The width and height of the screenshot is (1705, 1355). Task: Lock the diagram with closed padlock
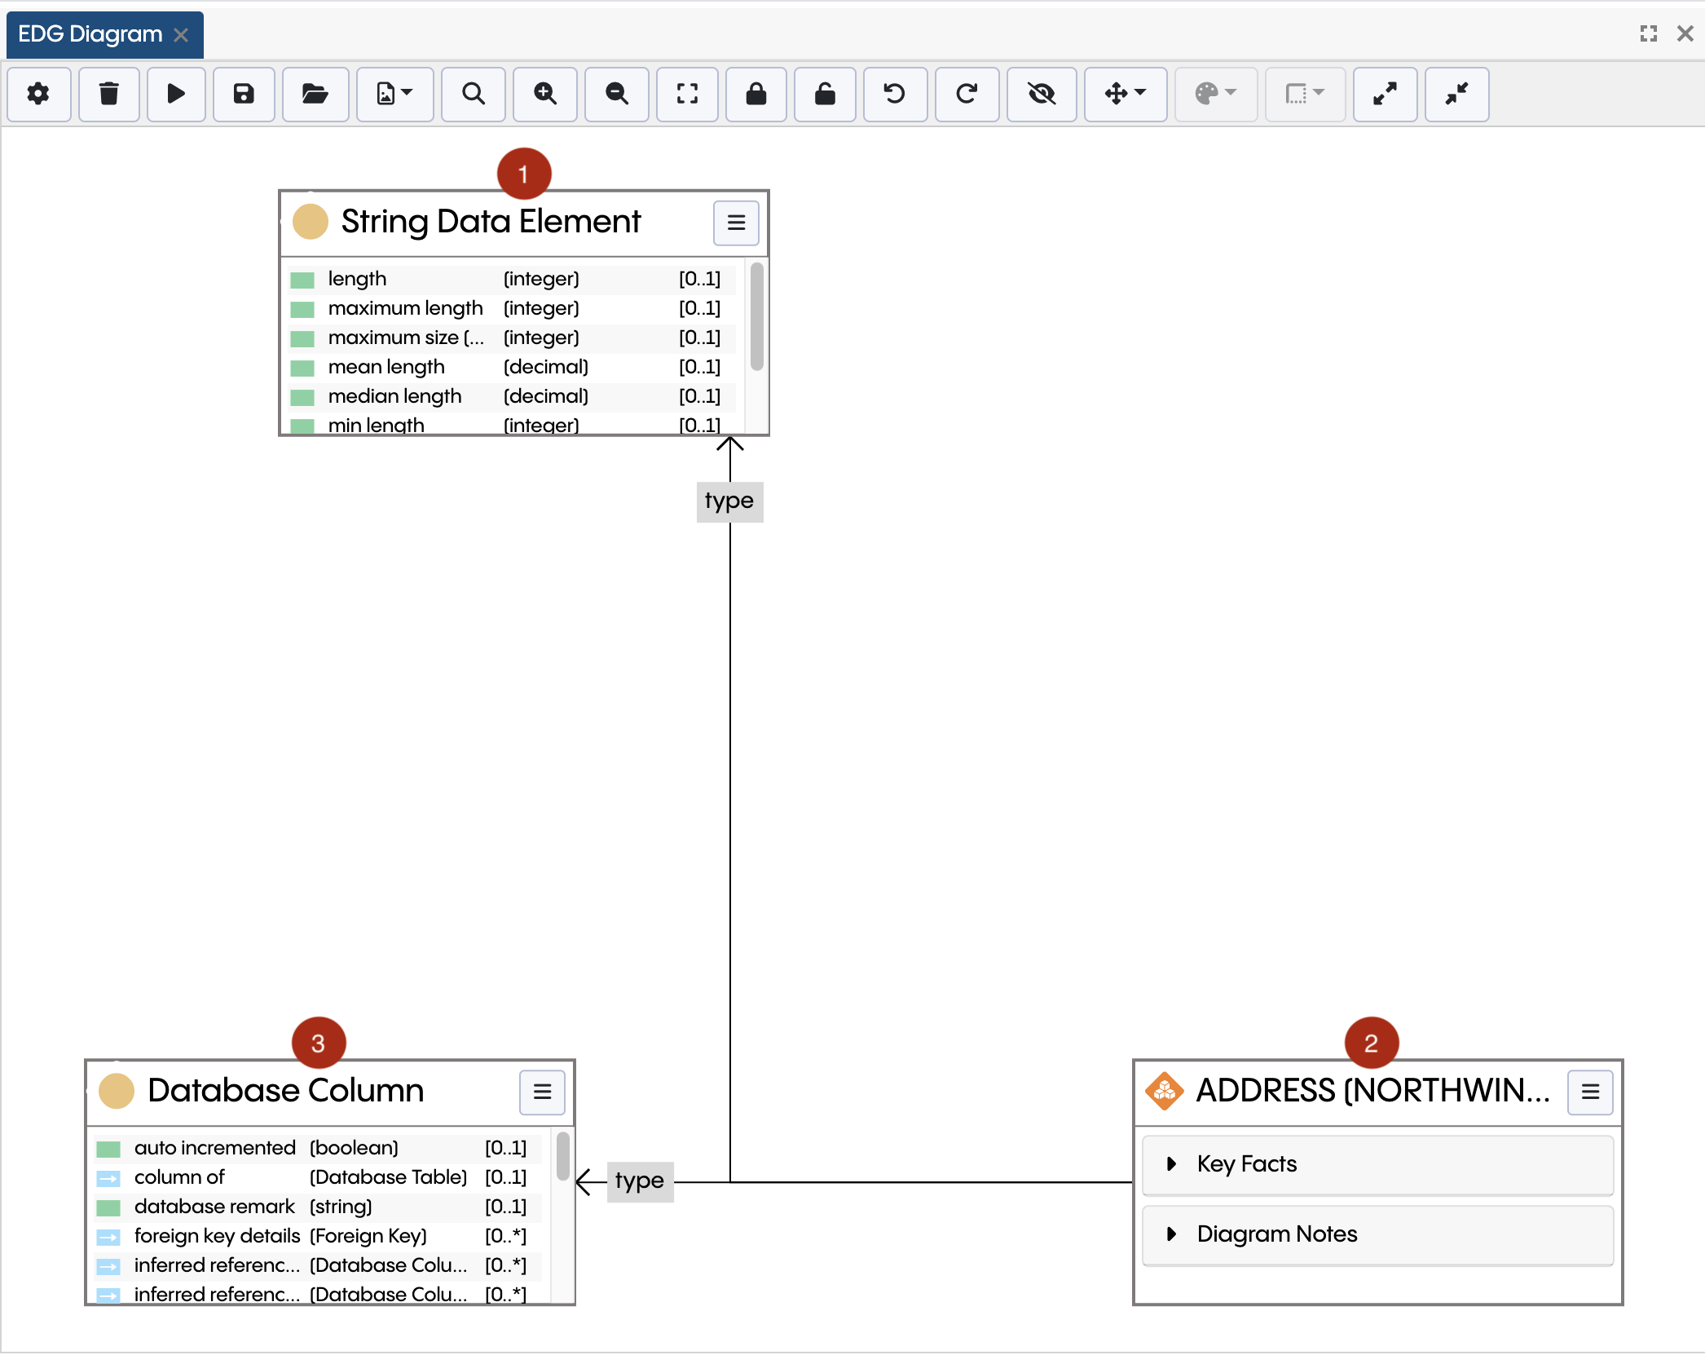click(756, 95)
